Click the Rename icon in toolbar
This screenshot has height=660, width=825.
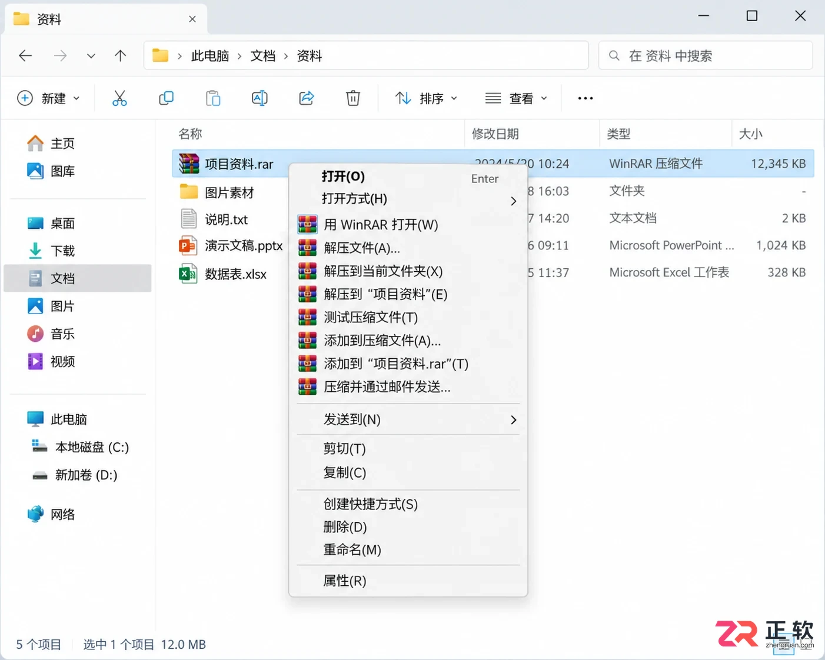click(260, 98)
